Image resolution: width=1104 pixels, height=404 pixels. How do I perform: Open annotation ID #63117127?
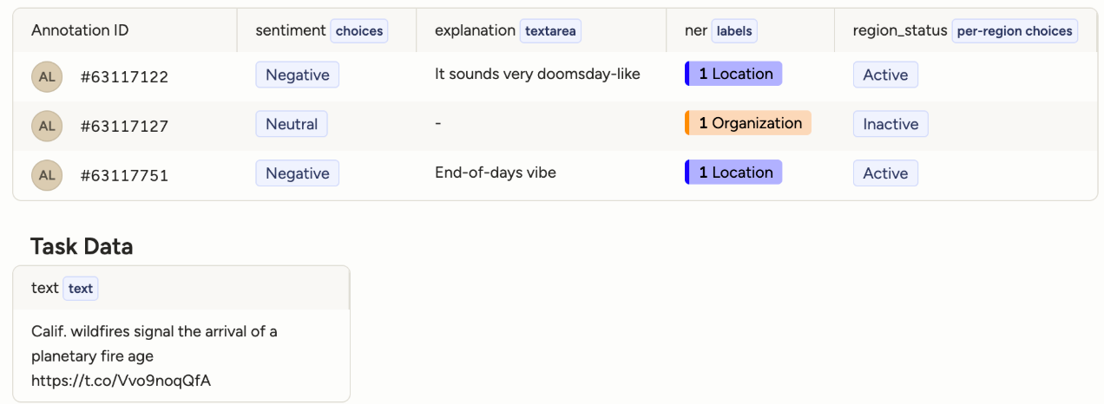click(124, 127)
